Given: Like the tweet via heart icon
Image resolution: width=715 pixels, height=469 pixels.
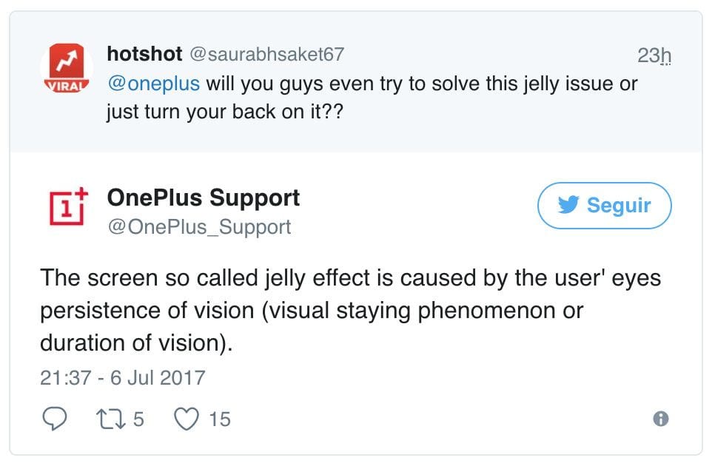Looking at the screenshot, I should (x=187, y=419).
